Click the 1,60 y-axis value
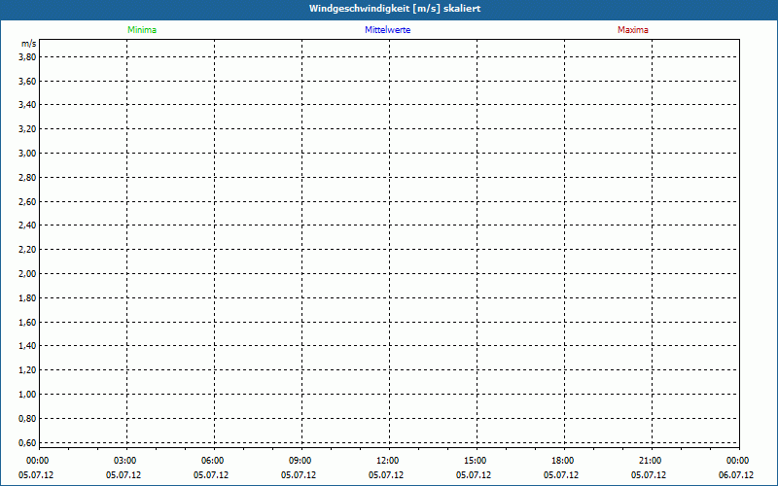 point(27,323)
